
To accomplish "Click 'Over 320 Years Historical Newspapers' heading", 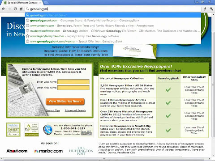I will 126,111.
